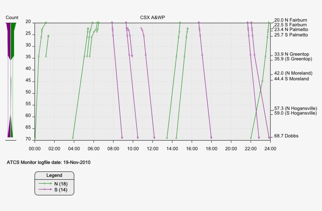Click the milepost 50 axis label
The width and height of the screenshot is (322, 211).
pos(28,92)
